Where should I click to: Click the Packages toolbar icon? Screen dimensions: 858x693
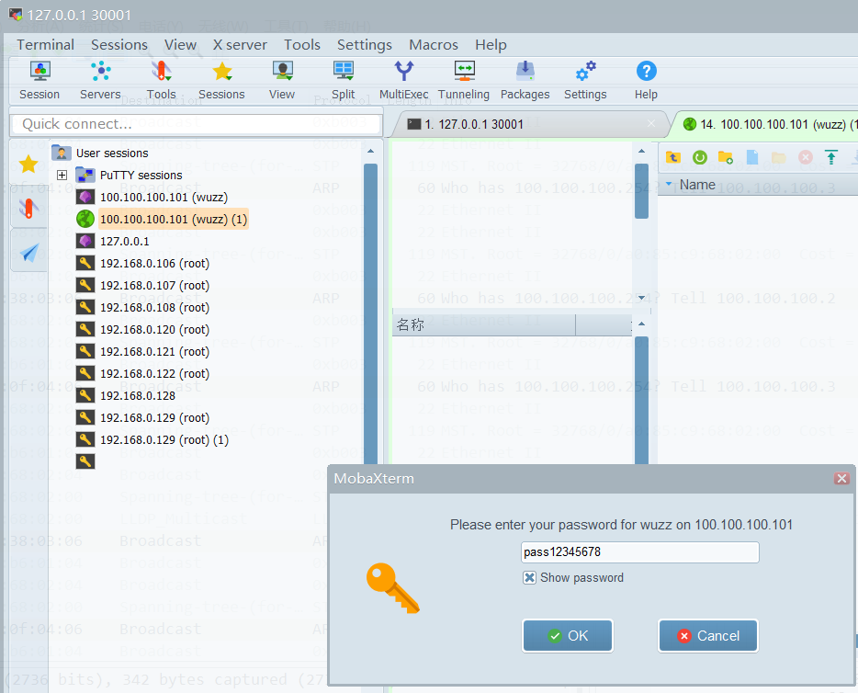click(x=525, y=71)
